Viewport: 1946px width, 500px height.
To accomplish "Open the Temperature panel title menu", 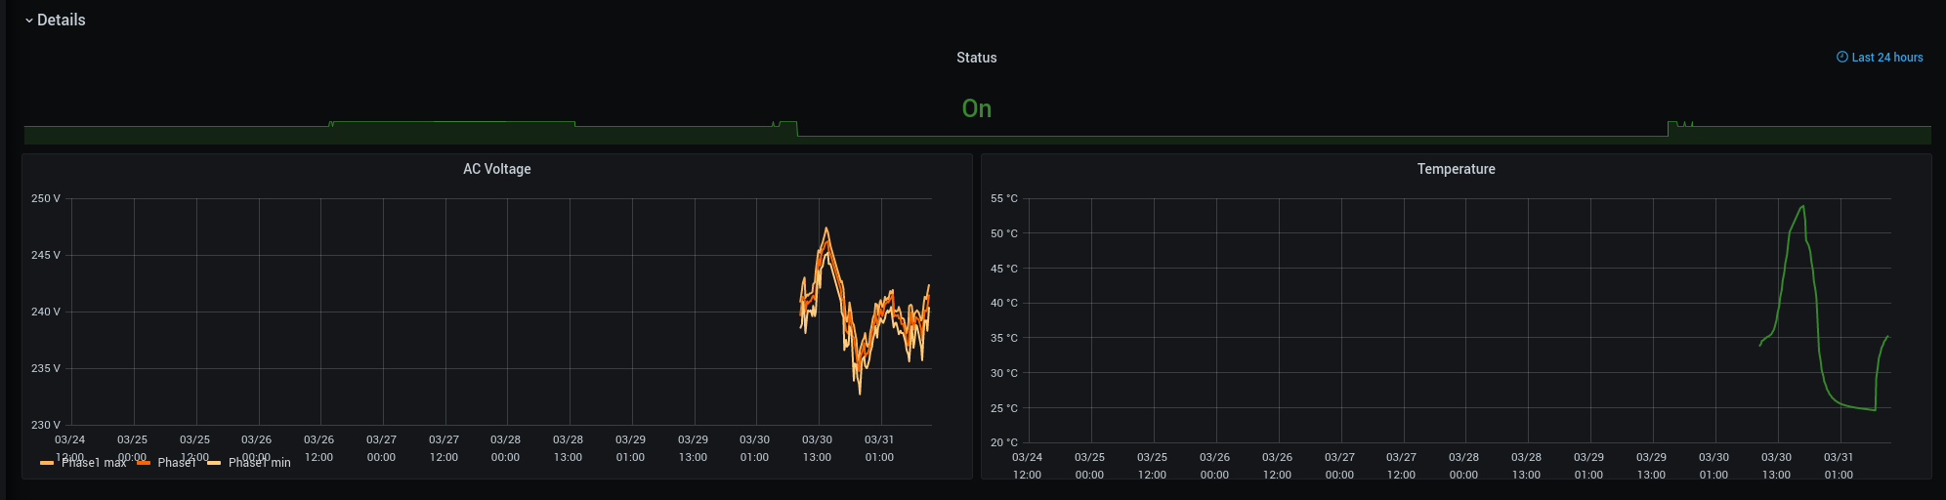I will 1456,169.
